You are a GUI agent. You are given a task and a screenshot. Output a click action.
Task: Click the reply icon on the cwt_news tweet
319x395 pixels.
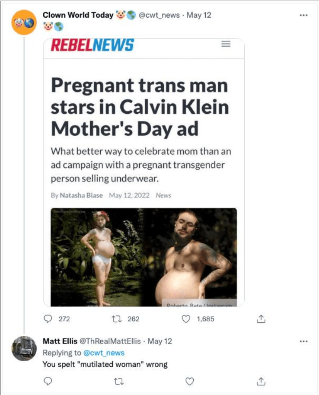click(x=48, y=319)
